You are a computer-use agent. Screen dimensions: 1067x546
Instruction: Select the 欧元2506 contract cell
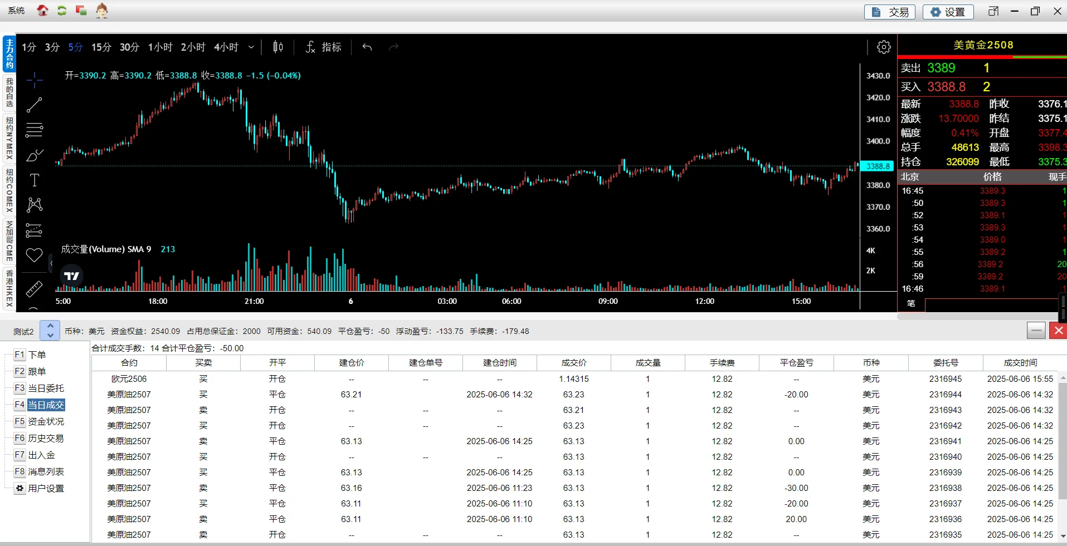(129, 379)
